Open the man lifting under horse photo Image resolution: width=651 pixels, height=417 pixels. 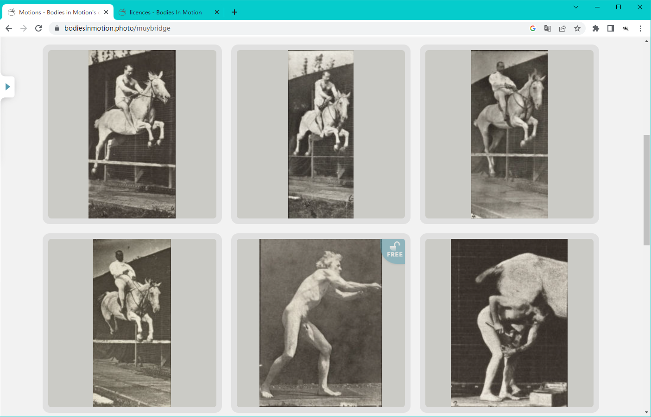click(509, 323)
